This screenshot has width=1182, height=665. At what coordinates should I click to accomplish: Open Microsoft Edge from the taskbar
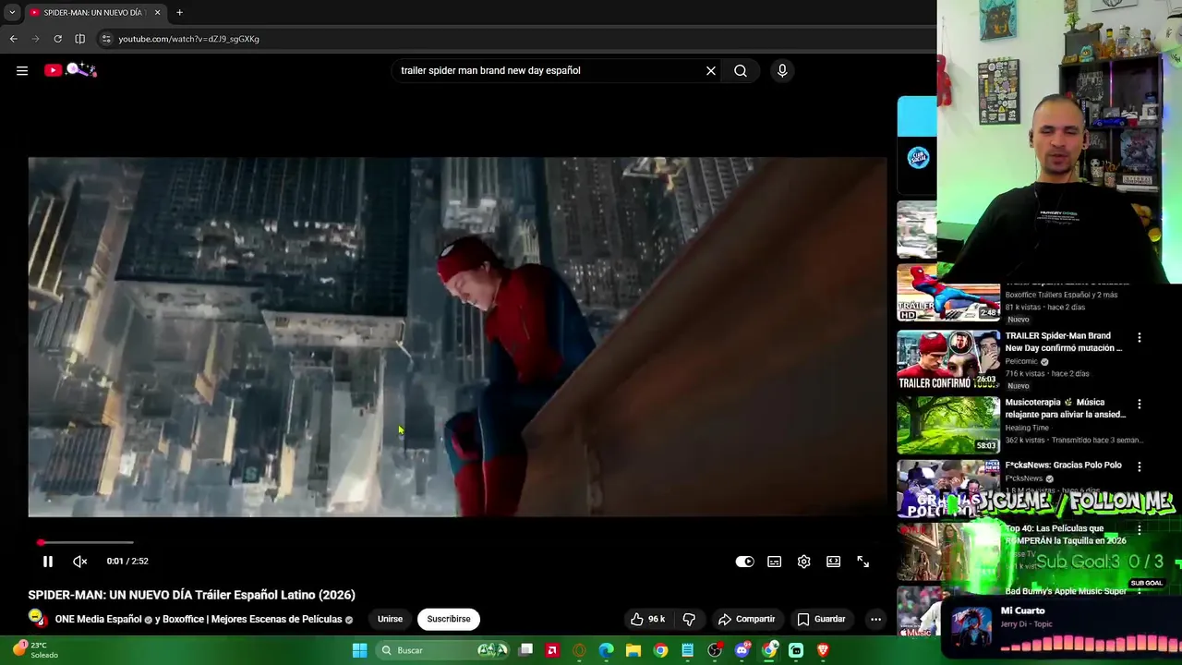coord(606,650)
